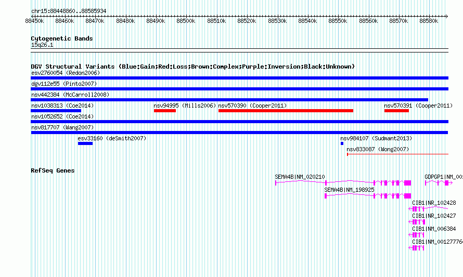Click the CIB1|NR_102428 label
463x277 pixels.
coord(434,203)
